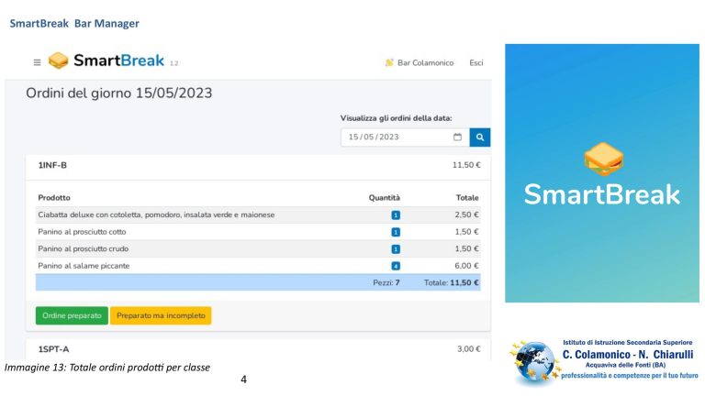Select the Panino al prosciutto cotto row
Image resolution: width=705 pixels, height=396 pixels.
tap(258, 232)
